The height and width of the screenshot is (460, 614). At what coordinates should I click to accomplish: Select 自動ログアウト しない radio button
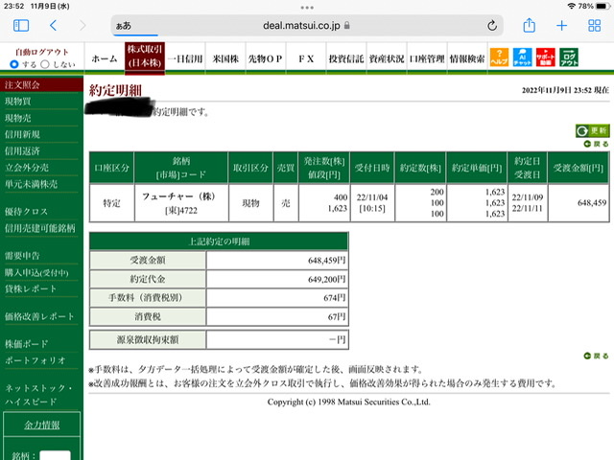45,64
